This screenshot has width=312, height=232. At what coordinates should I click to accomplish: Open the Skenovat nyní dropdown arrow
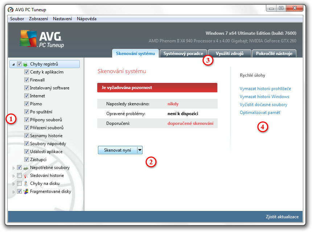pos(140,150)
